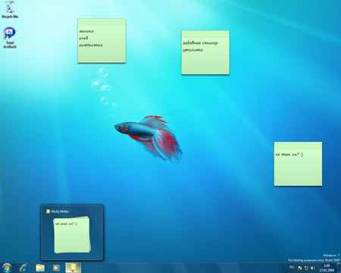Select the one-line sticky note on the right

pos(298,164)
